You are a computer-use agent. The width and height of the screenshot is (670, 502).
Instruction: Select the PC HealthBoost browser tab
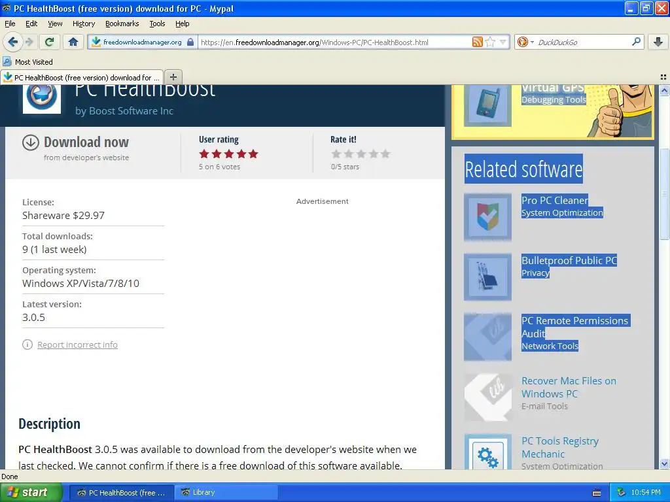(x=82, y=77)
